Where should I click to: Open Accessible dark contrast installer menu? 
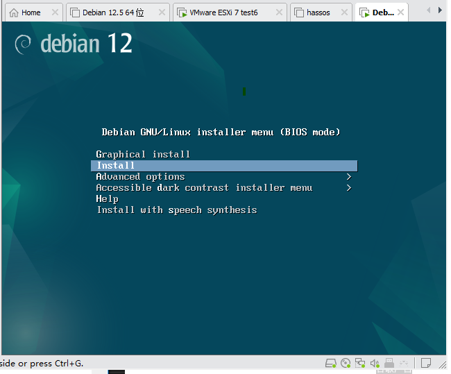[x=204, y=188]
